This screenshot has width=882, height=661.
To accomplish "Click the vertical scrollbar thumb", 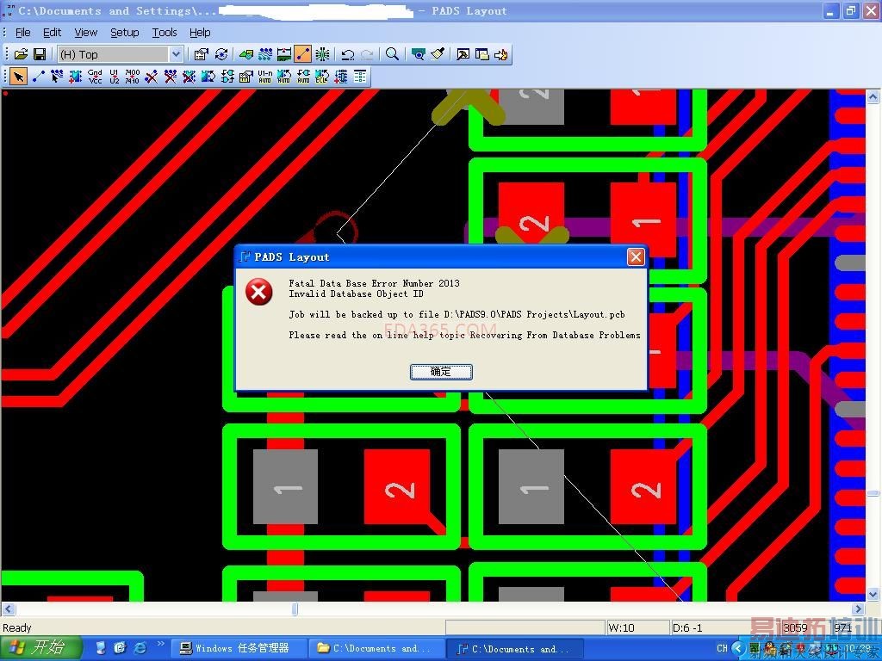I will click(873, 493).
